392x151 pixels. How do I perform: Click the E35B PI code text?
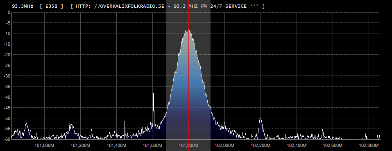[x=52, y=6]
